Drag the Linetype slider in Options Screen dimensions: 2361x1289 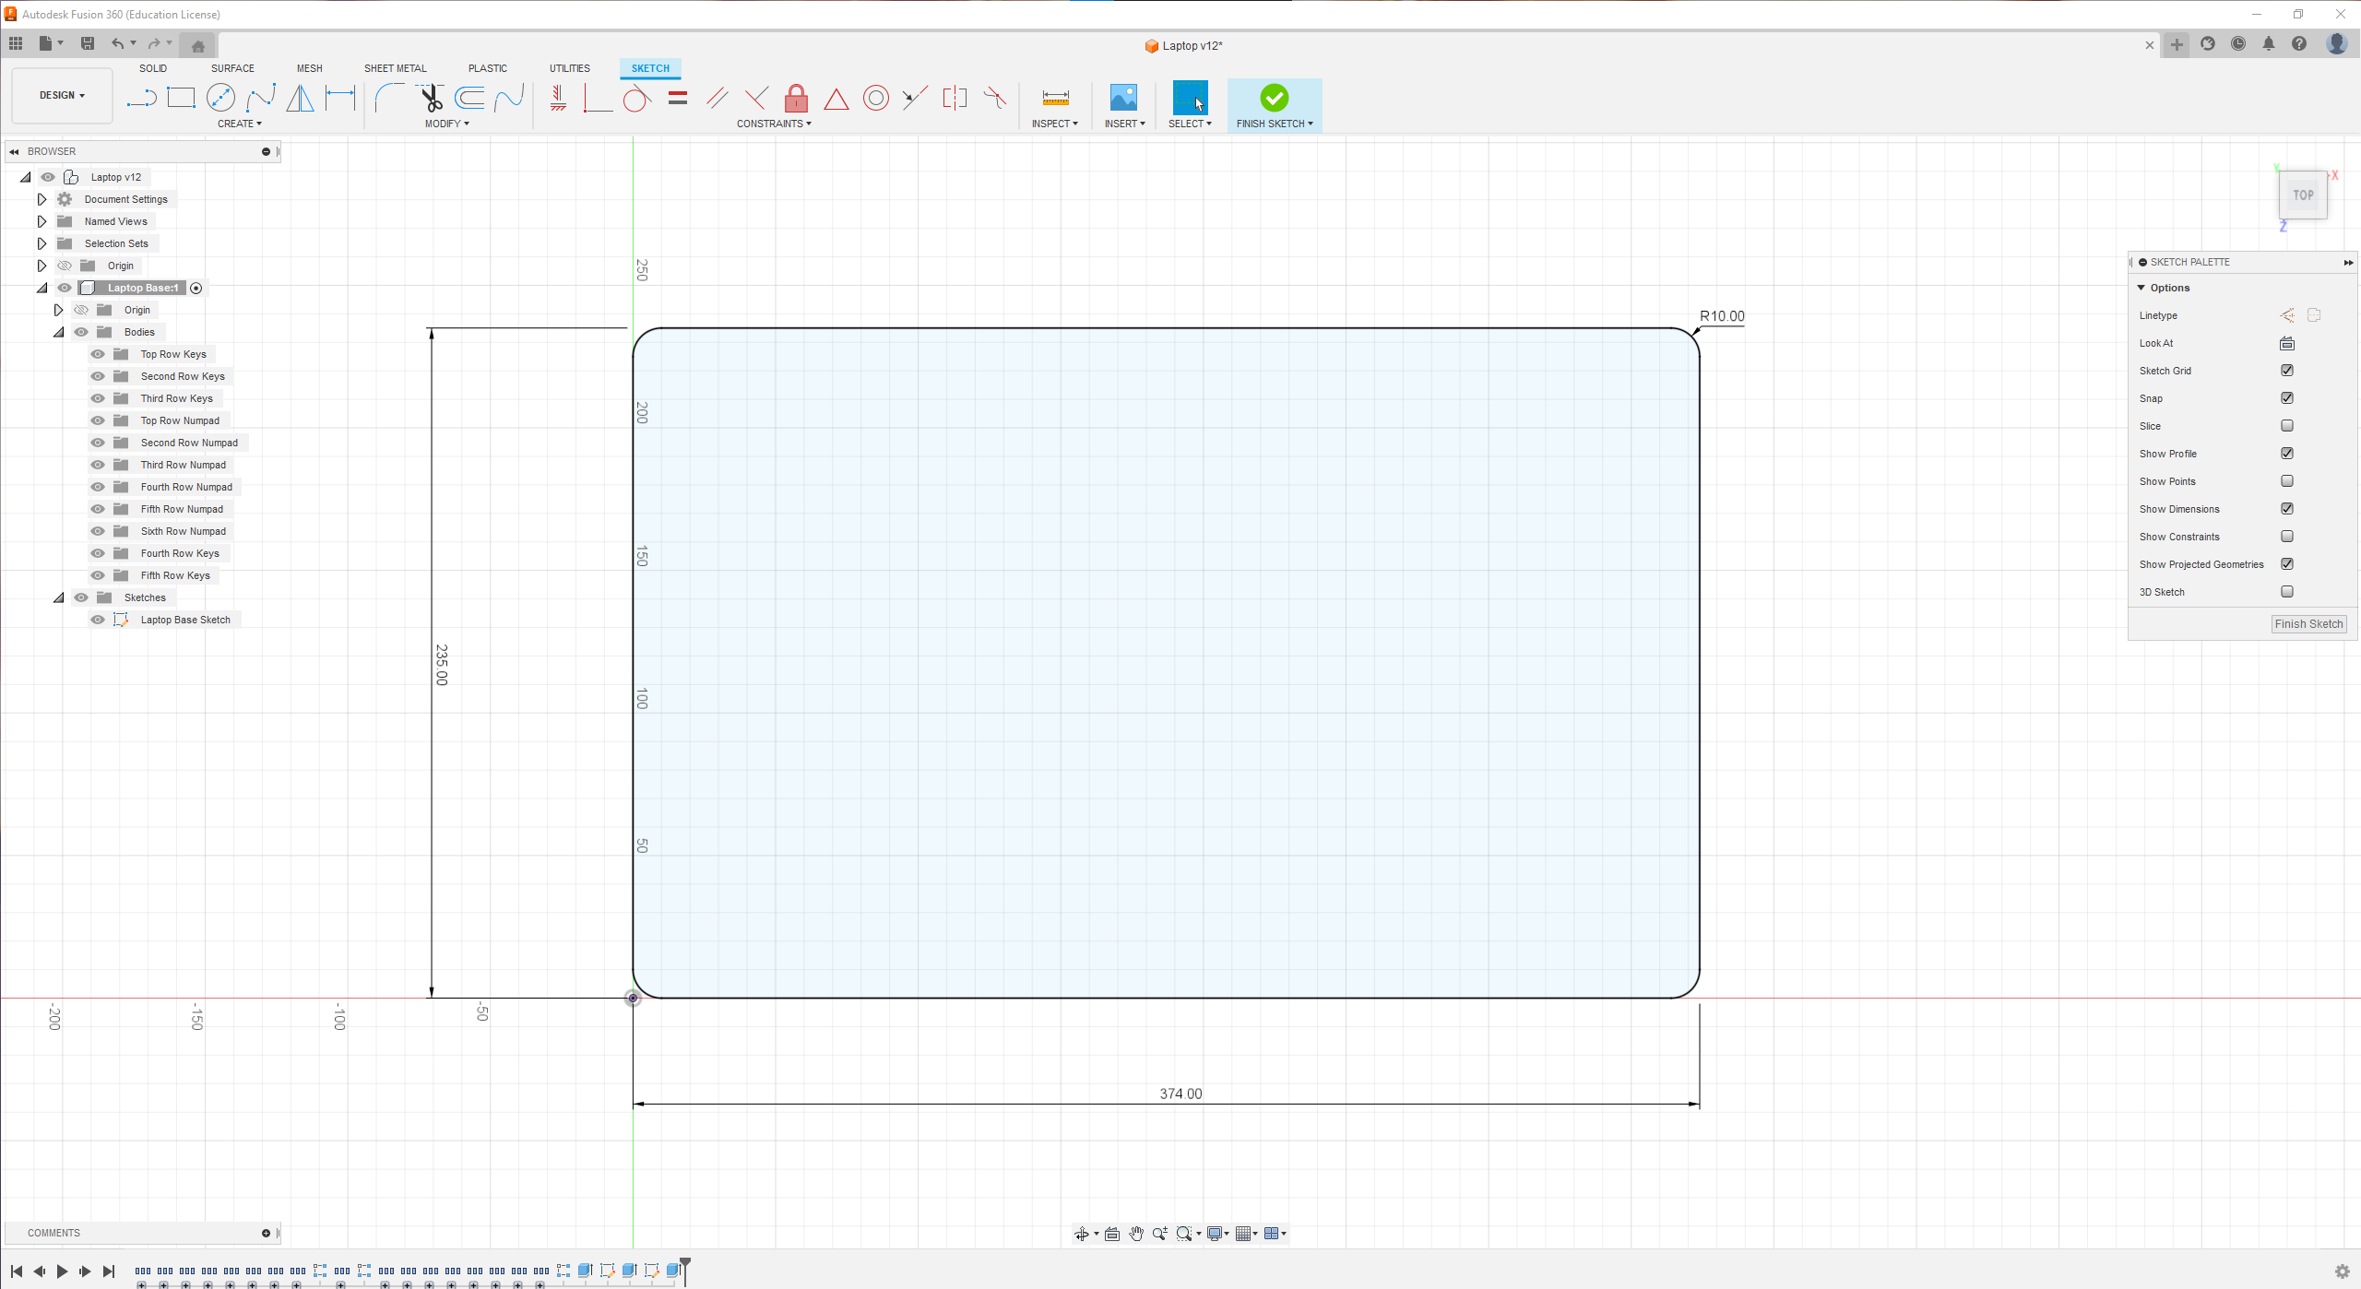click(2290, 316)
